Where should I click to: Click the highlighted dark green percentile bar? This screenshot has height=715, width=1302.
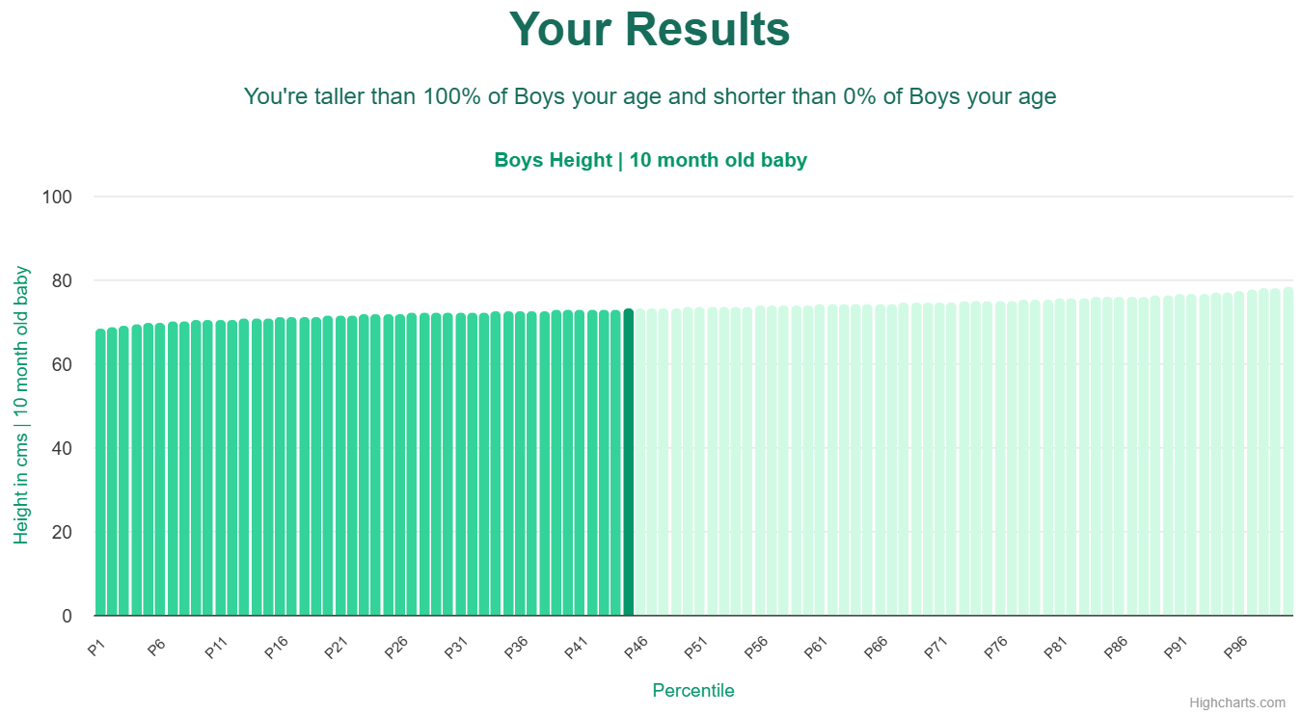pos(628,462)
